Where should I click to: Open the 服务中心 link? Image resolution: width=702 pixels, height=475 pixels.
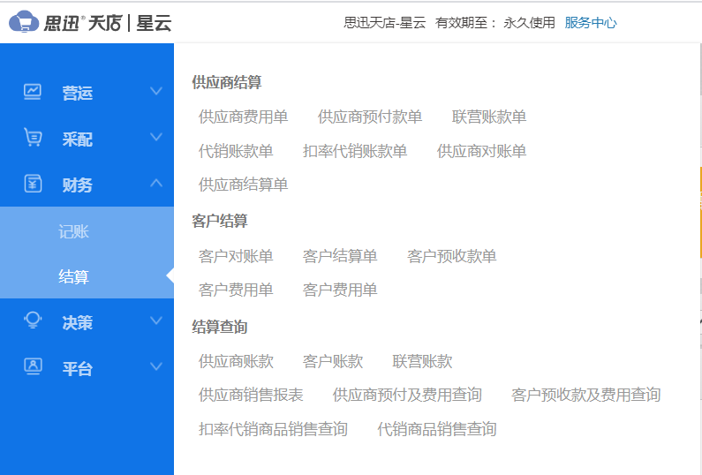click(x=591, y=22)
